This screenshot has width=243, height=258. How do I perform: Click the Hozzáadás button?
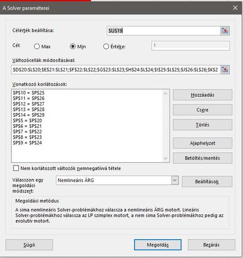coord(203,95)
